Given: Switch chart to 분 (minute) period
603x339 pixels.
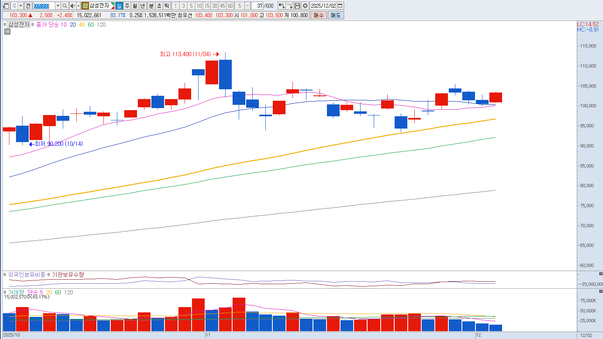Looking at the screenshot, I should point(151,6).
